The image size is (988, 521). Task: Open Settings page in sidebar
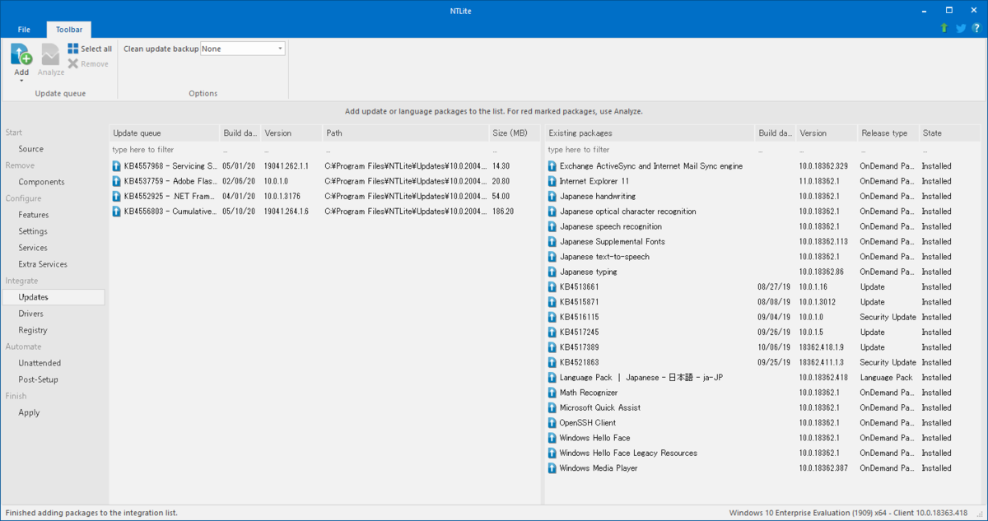[x=33, y=231]
